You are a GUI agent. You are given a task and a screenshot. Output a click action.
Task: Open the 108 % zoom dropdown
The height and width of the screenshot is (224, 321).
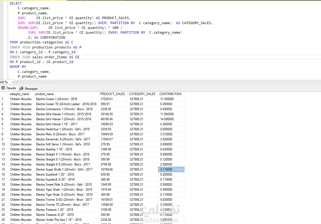coord(13,82)
